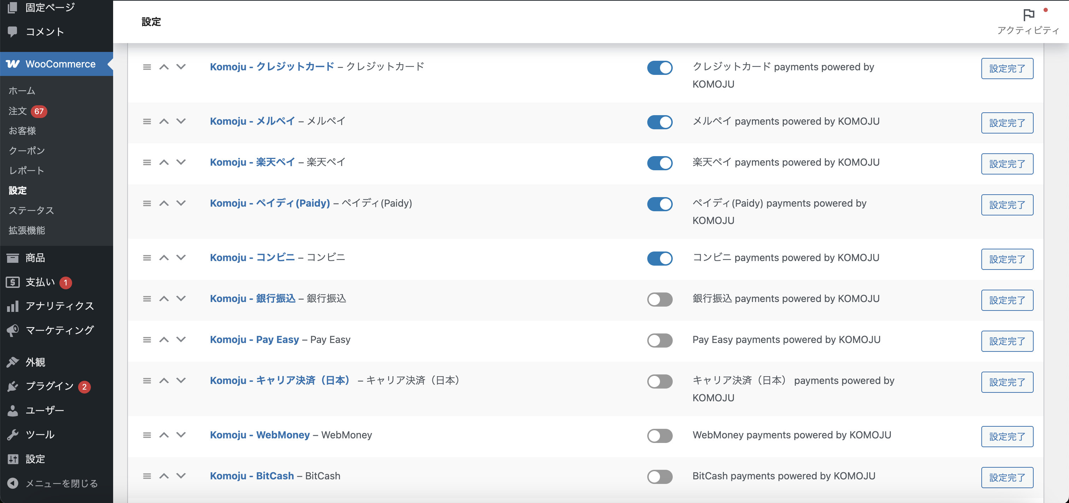Enable the Pay Easy payment toggle
Image resolution: width=1069 pixels, height=503 pixels.
pos(660,341)
